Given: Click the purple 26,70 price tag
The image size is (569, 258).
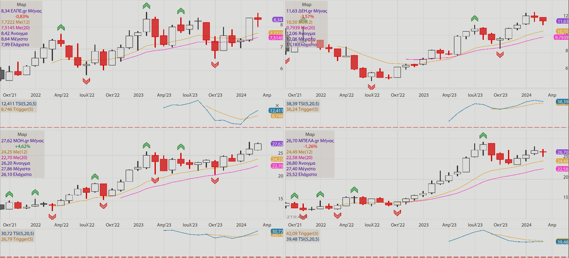Looking at the screenshot, I should click(x=562, y=152).
